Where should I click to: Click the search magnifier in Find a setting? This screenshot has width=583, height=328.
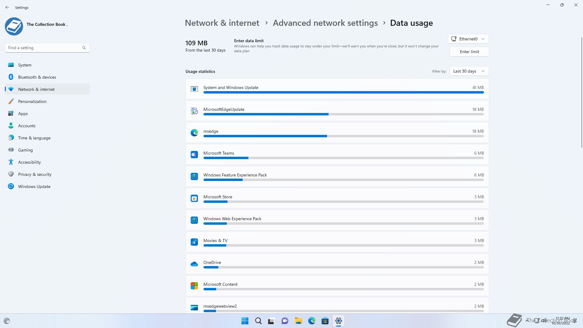point(84,48)
